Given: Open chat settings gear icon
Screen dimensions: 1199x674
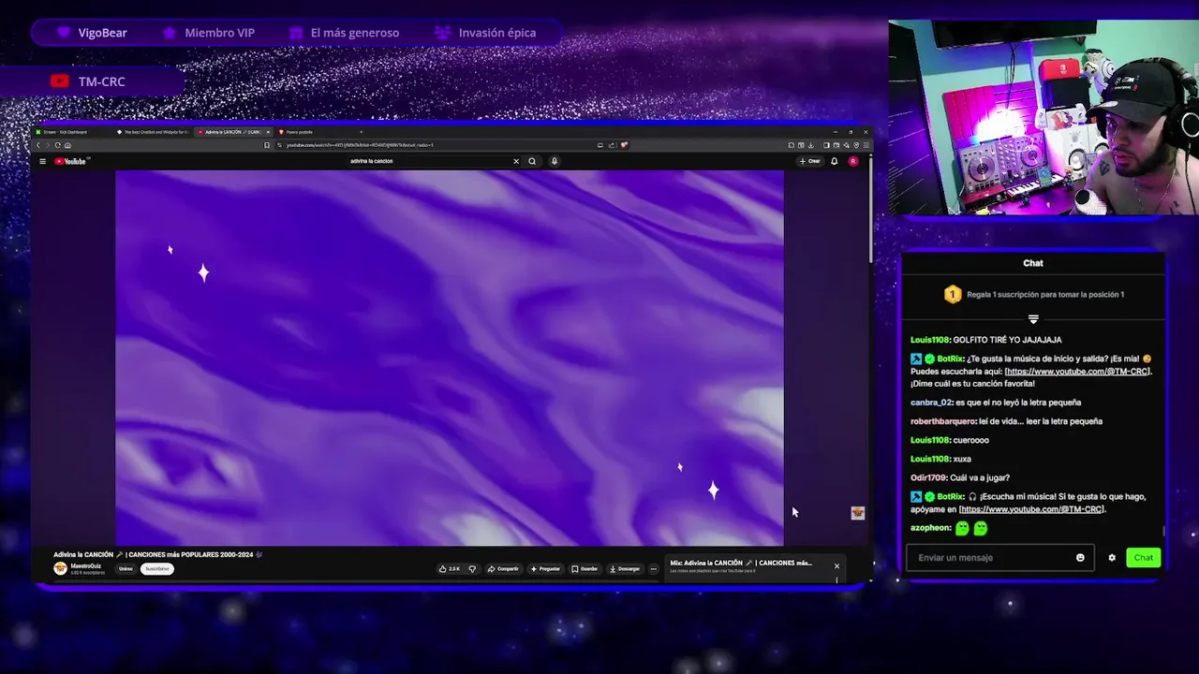Looking at the screenshot, I should point(1112,558).
